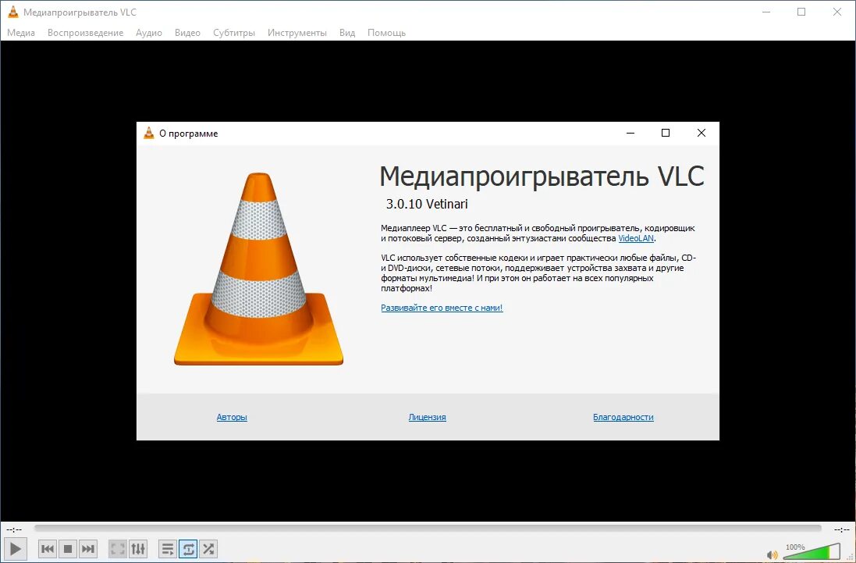856x563 pixels.
Task: Open the Аудио menu
Action: click(x=149, y=33)
